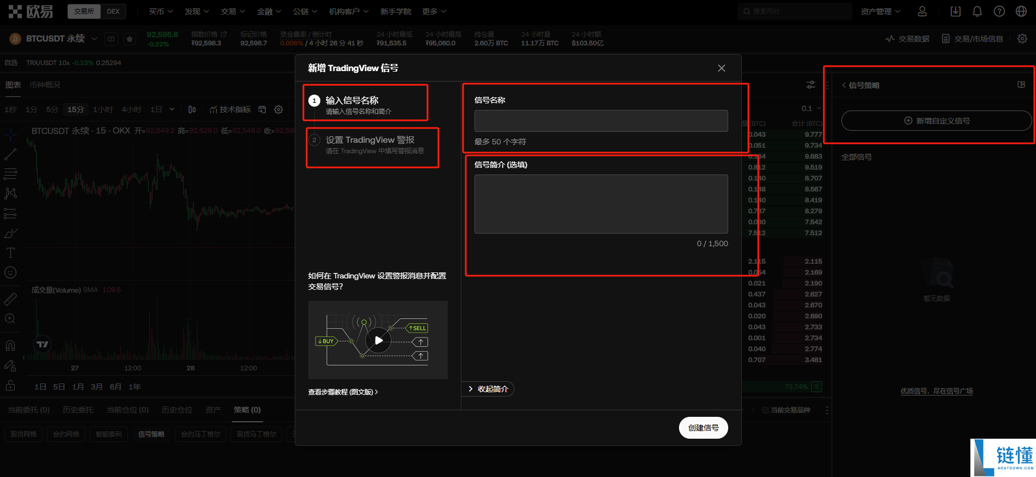Open candlestick chart type selector
1036x477 pixels.
point(192,109)
